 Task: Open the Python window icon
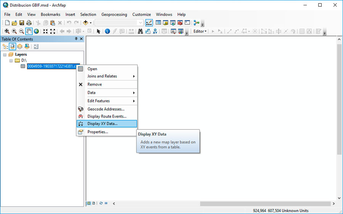(x=187, y=23)
